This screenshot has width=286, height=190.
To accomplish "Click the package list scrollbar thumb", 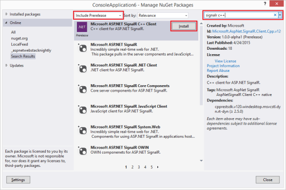I will [x=201, y=65].
